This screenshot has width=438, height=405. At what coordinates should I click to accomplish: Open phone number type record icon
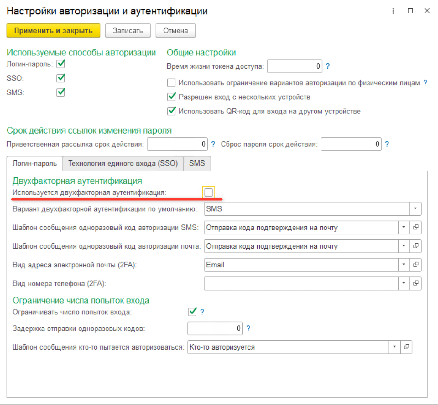(x=415, y=283)
